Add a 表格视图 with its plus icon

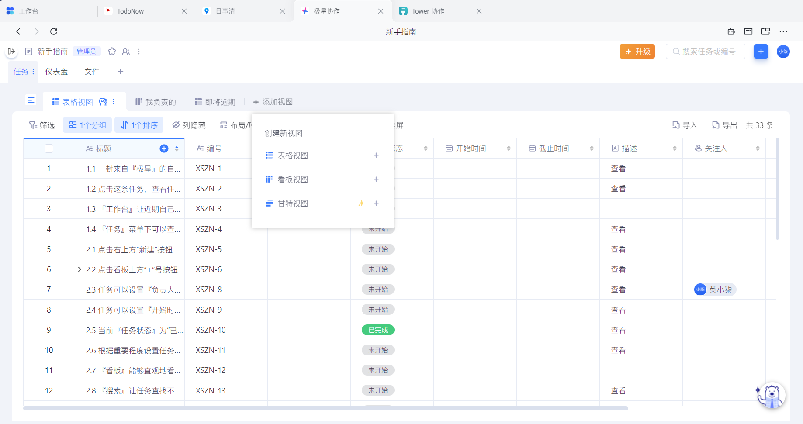(376, 155)
